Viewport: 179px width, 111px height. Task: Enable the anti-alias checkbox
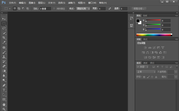click(54, 9)
